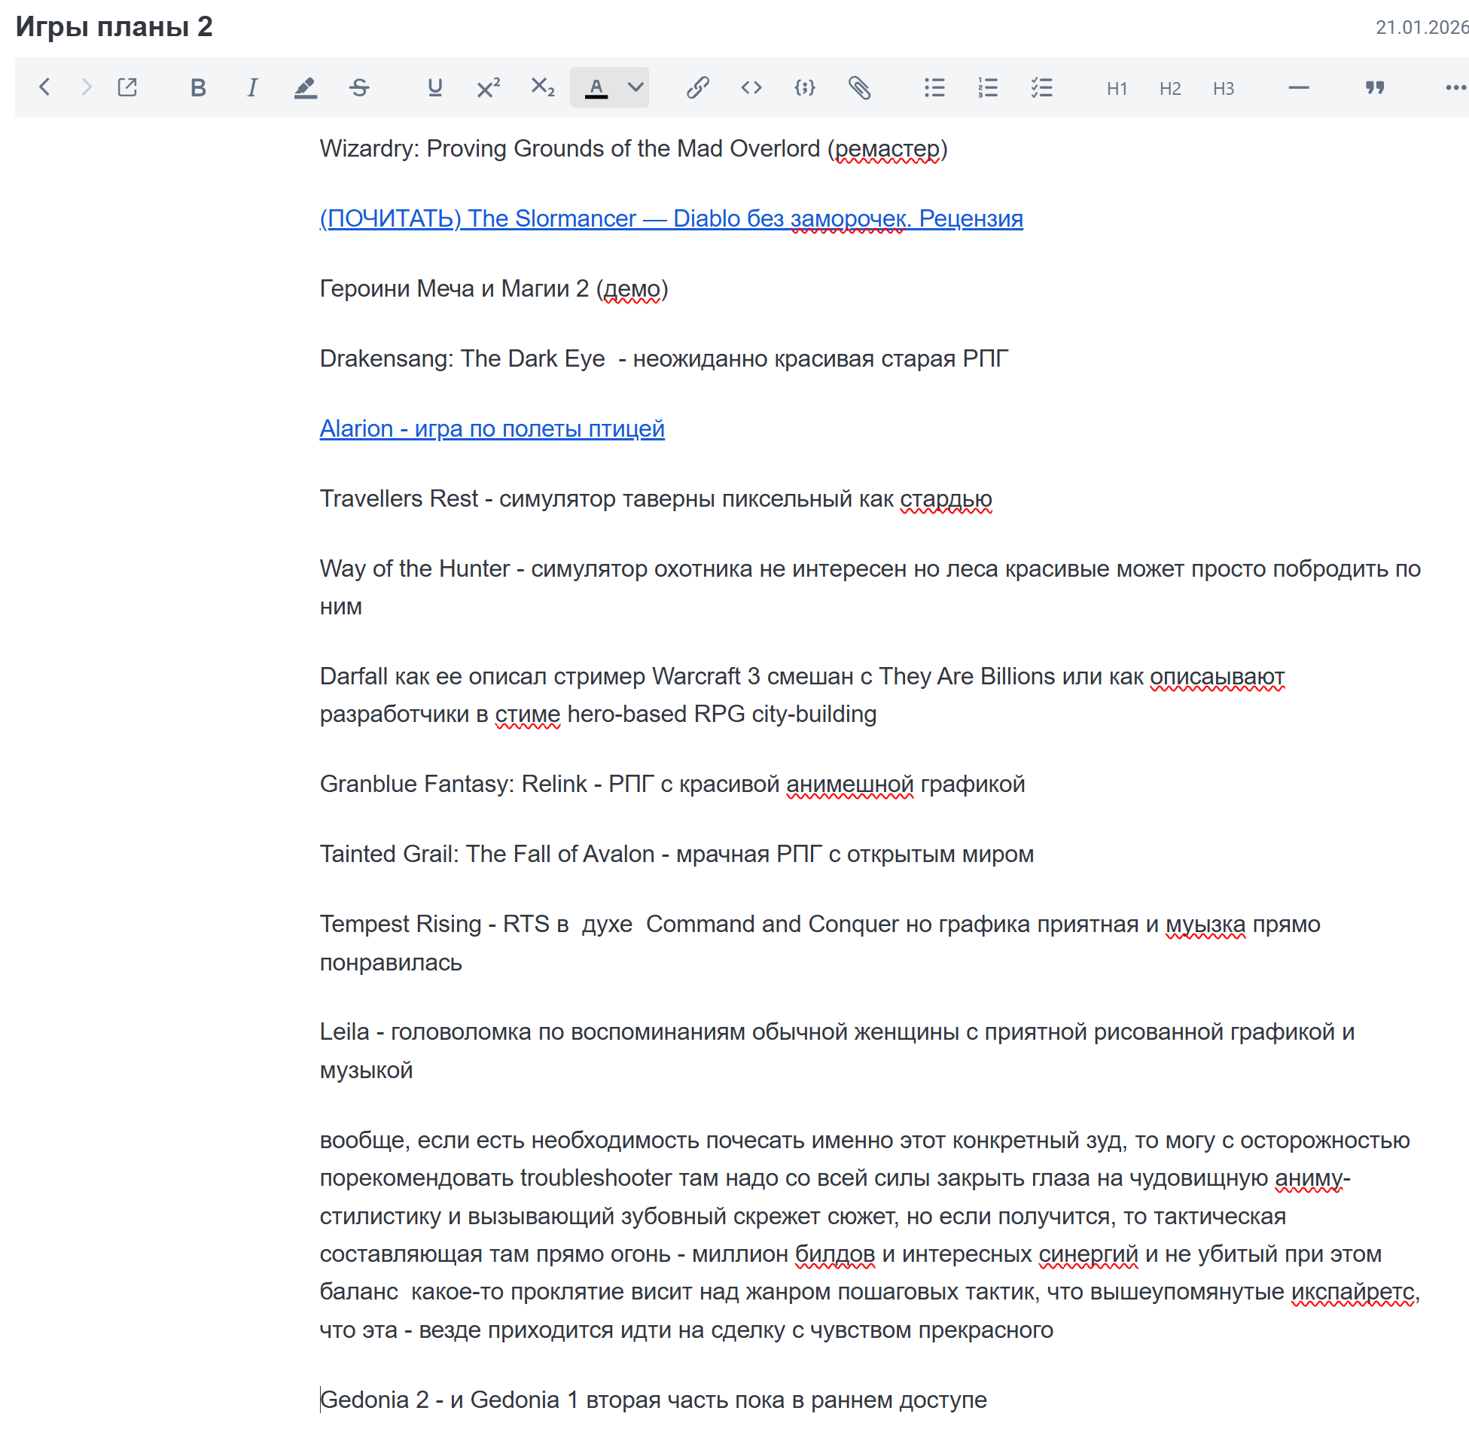Open the Slormancer review link
Viewport: 1469px width, 1432px height.
pos(671,218)
